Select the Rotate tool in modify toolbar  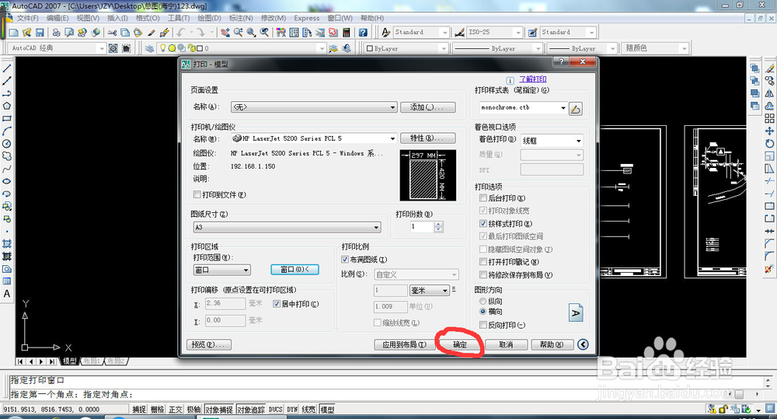tap(769, 143)
